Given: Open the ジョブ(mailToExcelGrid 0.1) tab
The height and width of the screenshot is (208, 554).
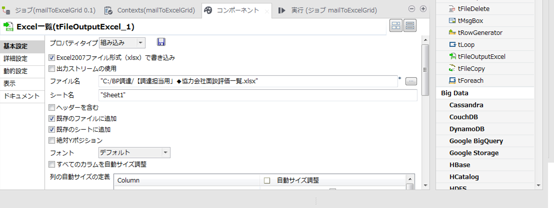Looking at the screenshot, I should click(x=50, y=10).
